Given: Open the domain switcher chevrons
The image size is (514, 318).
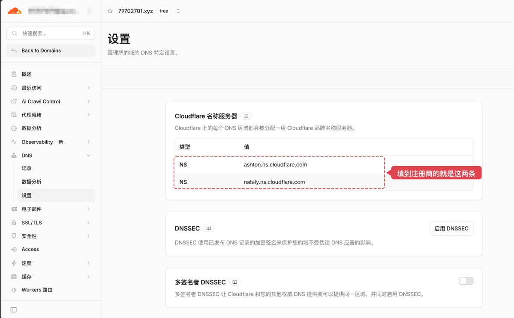Looking at the screenshot, I should pos(178,11).
